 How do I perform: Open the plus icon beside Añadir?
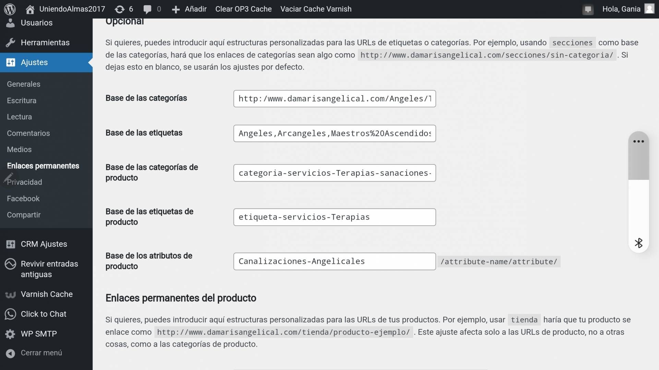pos(176,9)
